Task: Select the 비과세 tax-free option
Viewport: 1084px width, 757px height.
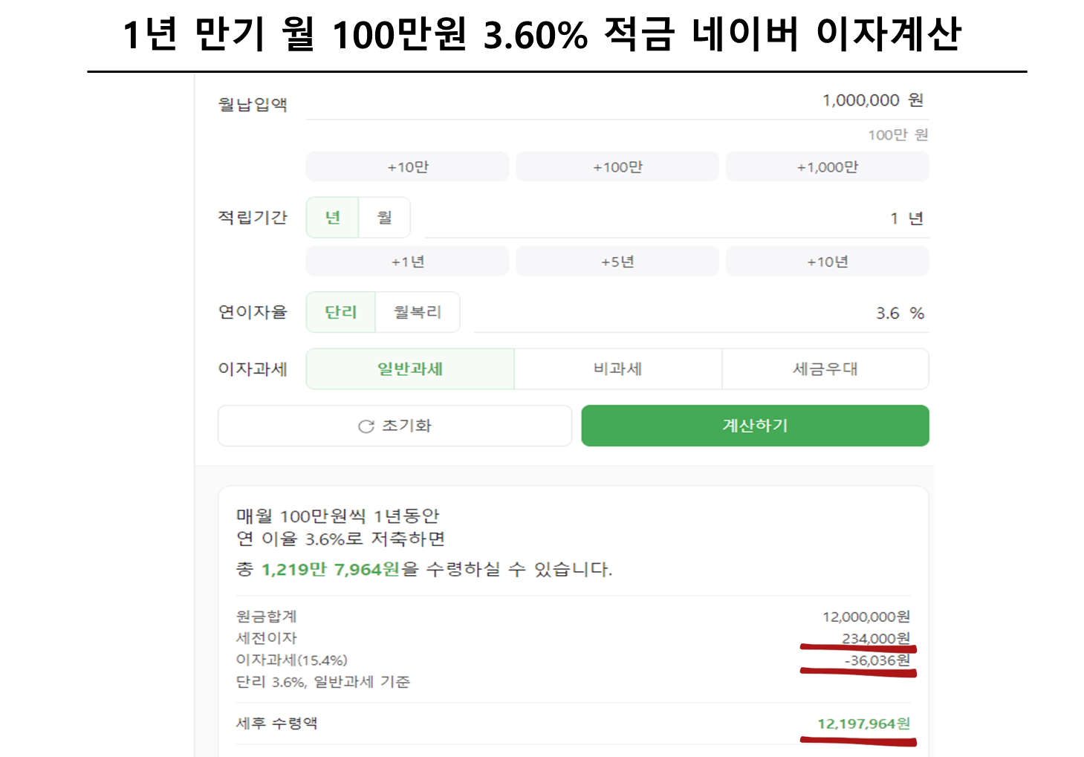Action: tap(617, 368)
